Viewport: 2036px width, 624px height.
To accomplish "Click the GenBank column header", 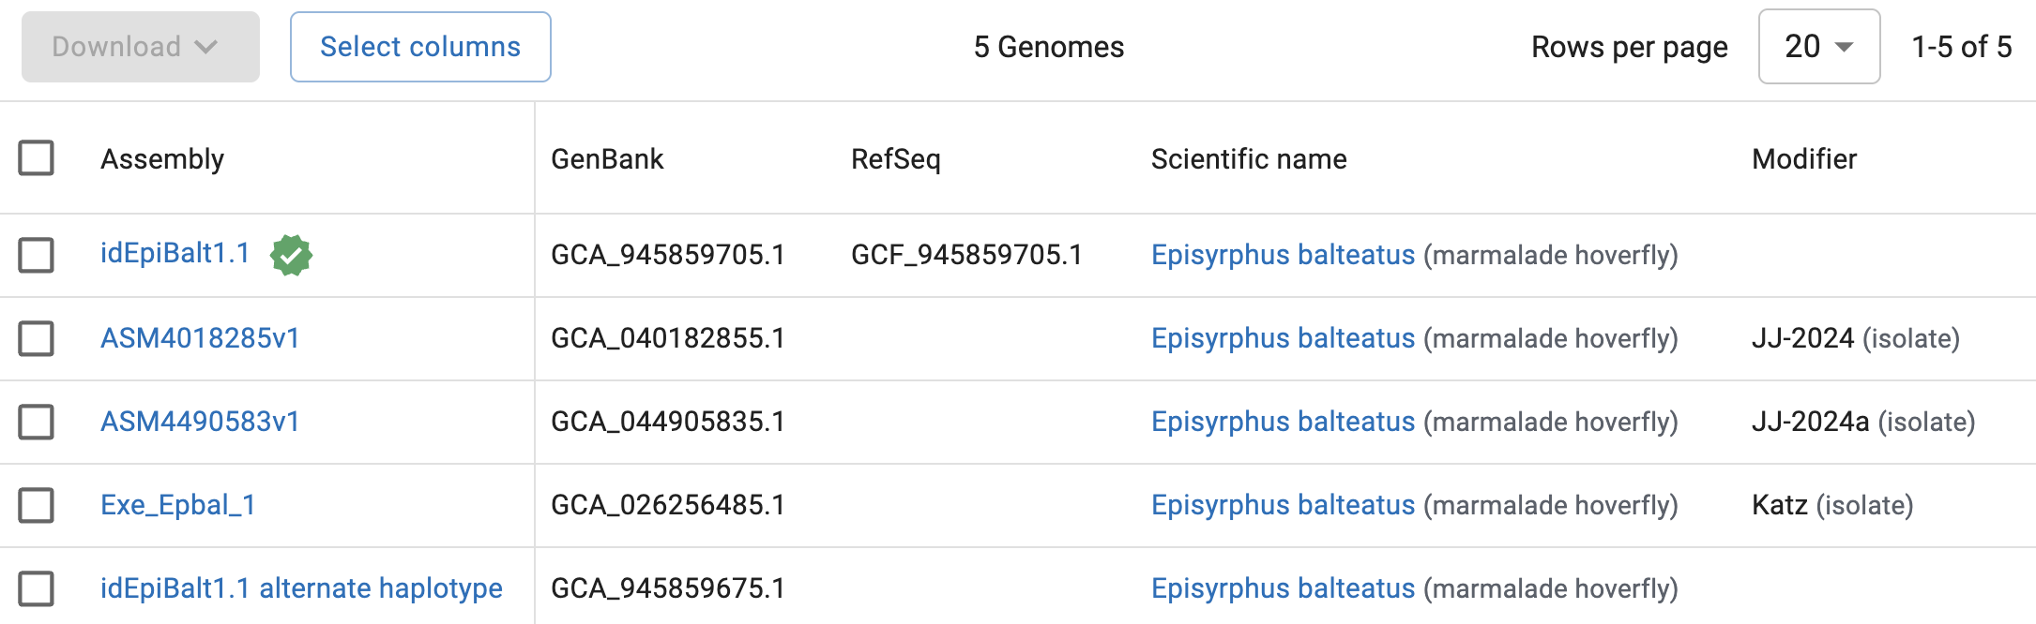I will click(607, 159).
